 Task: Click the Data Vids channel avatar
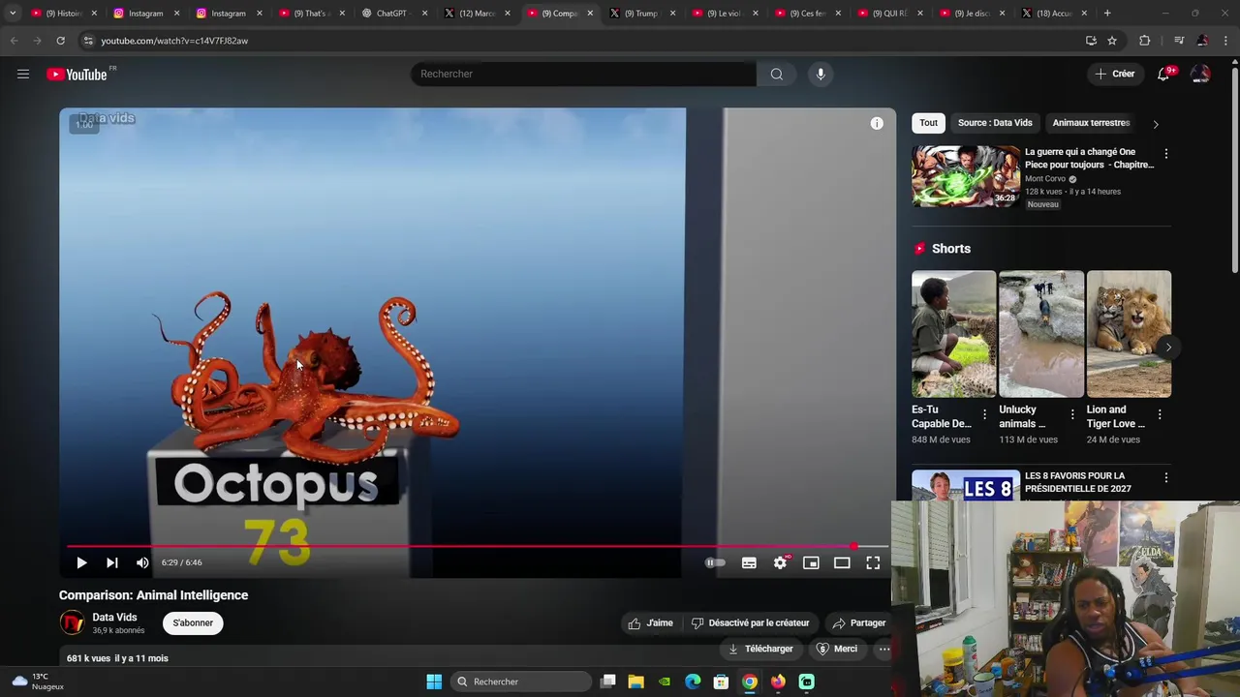72,622
